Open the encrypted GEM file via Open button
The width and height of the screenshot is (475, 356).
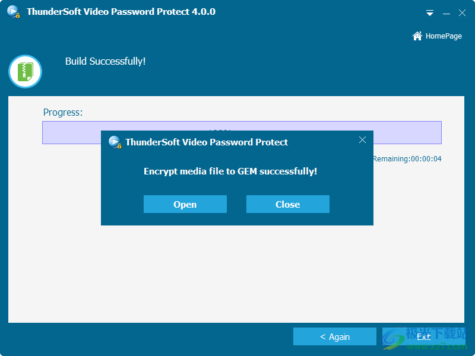(x=185, y=204)
